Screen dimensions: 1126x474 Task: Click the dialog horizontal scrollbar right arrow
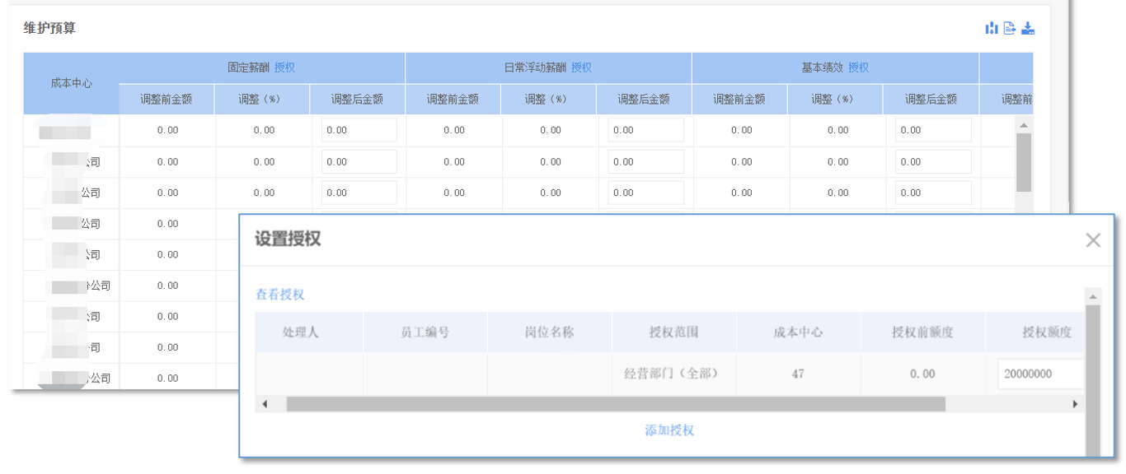[1075, 404]
